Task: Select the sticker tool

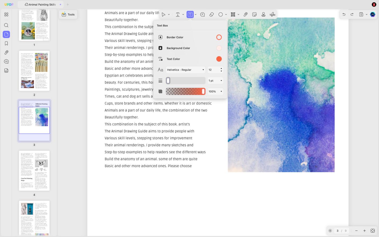Action: tap(254, 15)
